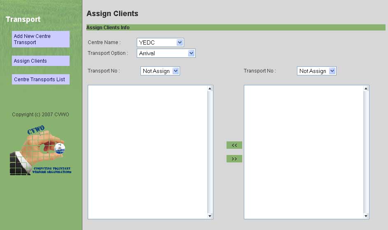The image size is (388, 230).
Task: Expand the Transport Option dropdown showing Arrival
Action: [166, 53]
